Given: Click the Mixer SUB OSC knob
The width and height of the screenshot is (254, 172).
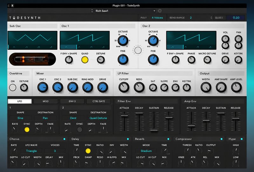Looking at the screenshot, I should (73, 87).
